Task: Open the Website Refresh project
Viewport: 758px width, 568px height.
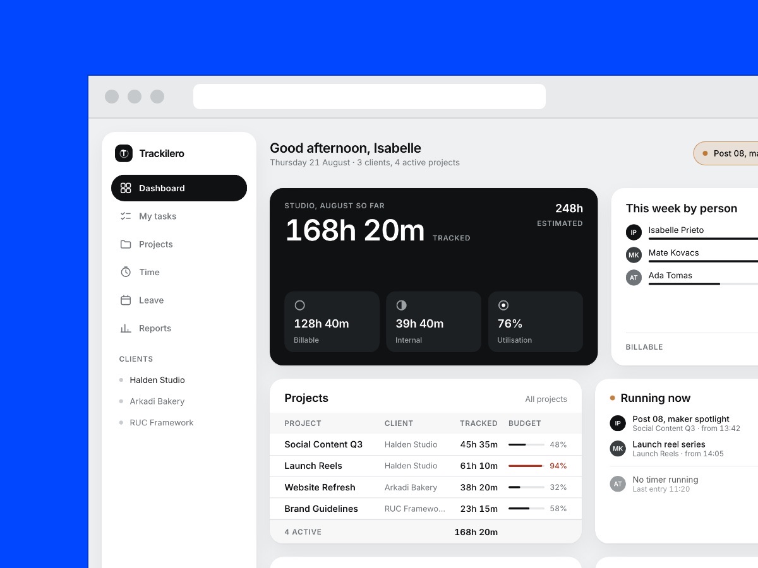Action: pyautogui.click(x=320, y=487)
